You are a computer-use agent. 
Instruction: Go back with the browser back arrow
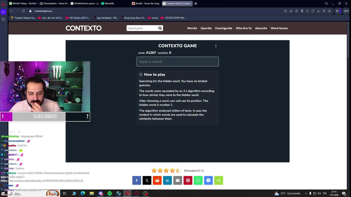tap(11, 11)
